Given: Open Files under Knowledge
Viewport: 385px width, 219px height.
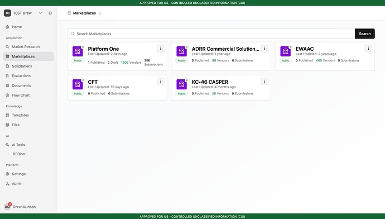Looking at the screenshot, I should (28, 125).
